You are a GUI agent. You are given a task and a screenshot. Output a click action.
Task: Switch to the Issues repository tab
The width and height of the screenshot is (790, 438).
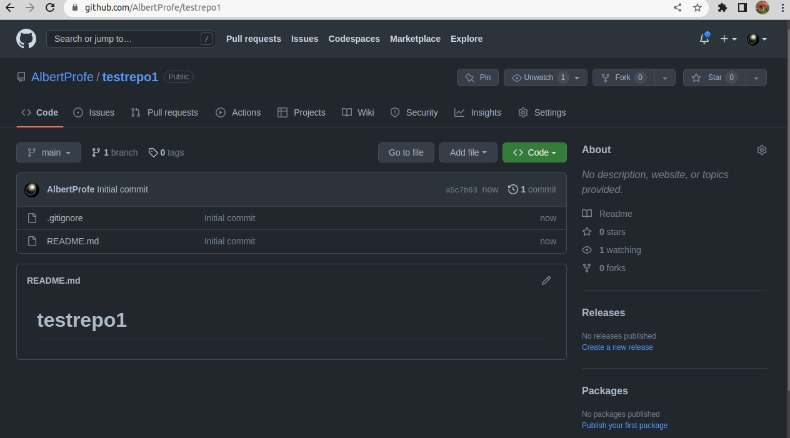(x=94, y=112)
